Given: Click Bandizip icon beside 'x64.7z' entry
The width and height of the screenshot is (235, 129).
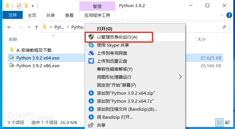Looking at the screenshot, I should coord(91,101).
